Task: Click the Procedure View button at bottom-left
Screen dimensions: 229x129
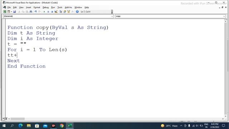Action: 3,119
